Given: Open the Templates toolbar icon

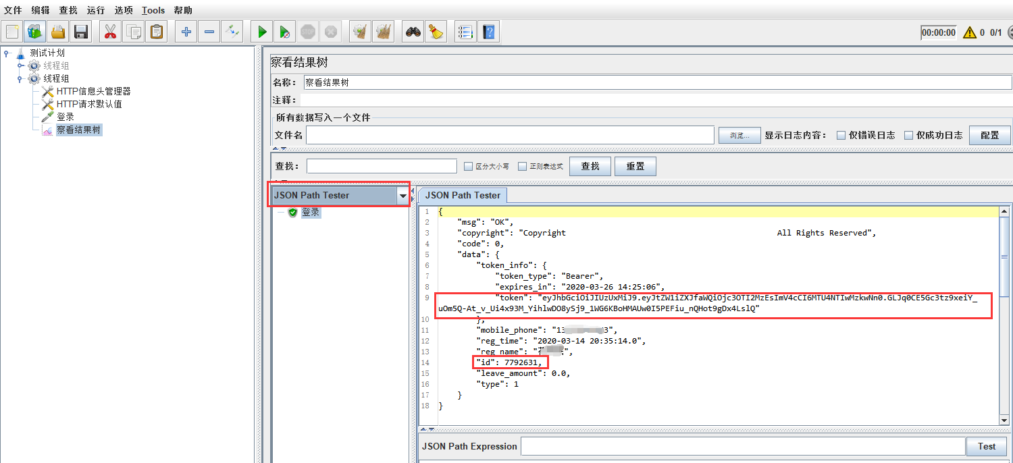Looking at the screenshot, I should click(35, 32).
